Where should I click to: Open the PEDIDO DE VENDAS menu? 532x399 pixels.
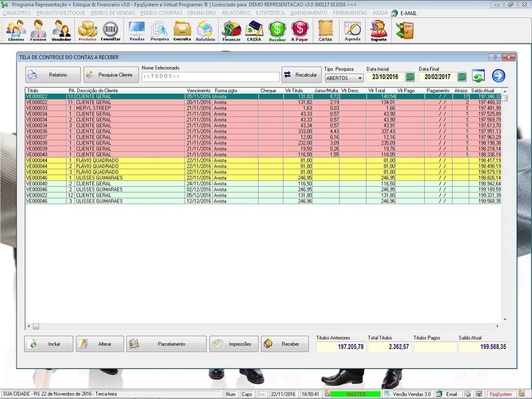click(112, 13)
